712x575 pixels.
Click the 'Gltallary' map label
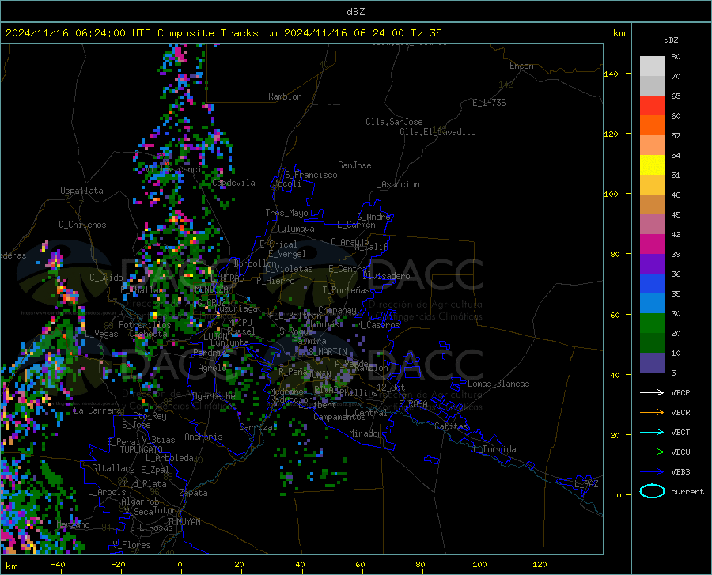pos(113,468)
